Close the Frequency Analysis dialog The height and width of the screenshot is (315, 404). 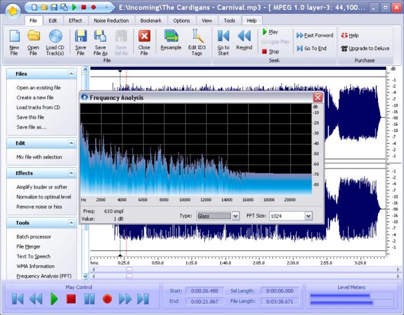click(318, 97)
